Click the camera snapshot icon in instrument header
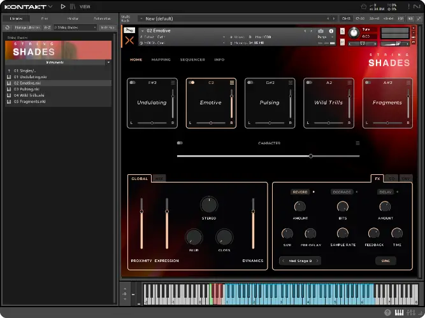The image size is (425, 318). coord(320,31)
